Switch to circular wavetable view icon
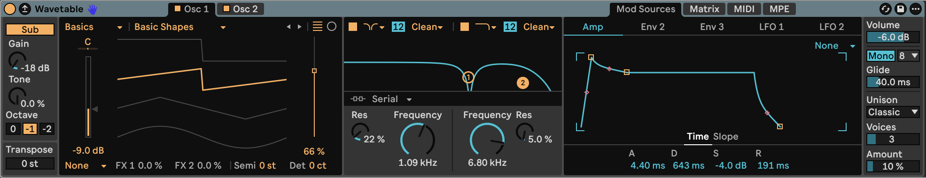The width and height of the screenshot is (926, 178). (332, 27)
